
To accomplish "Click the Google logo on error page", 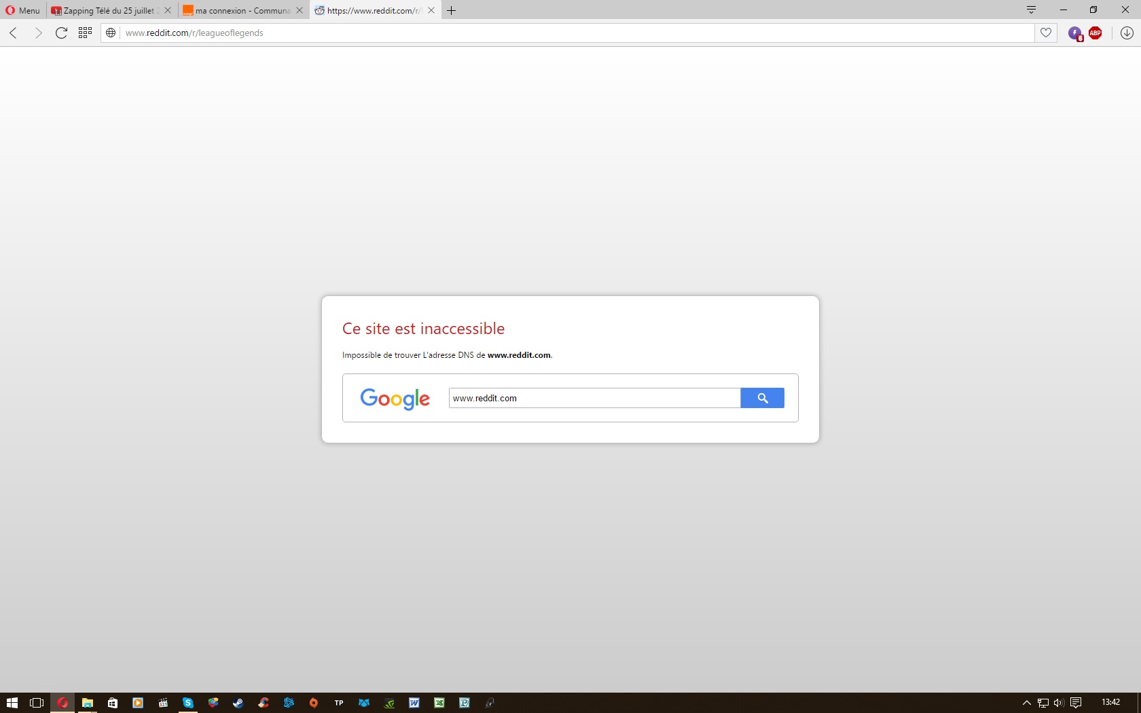I will (395, 399).
